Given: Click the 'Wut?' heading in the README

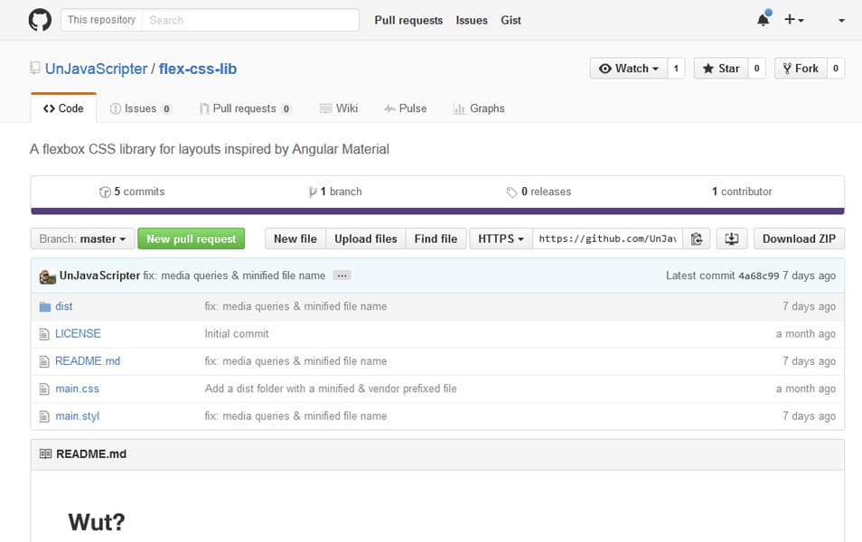Looking at the screenshot, I should click(x=97, y=521).
